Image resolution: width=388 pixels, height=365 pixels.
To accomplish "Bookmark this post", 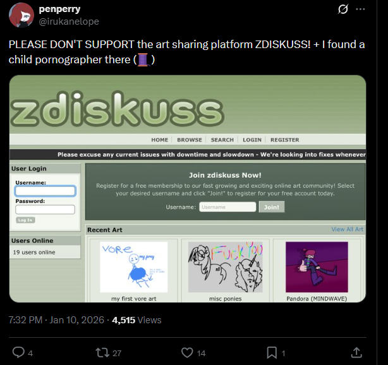I will point(271,352).
